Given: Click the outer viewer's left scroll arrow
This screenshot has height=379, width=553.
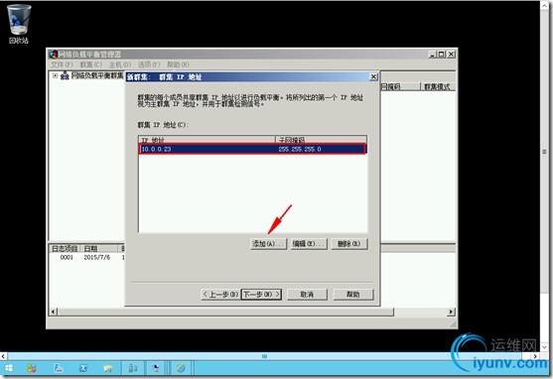Looking at the screenshot, I should pos(4,356).
